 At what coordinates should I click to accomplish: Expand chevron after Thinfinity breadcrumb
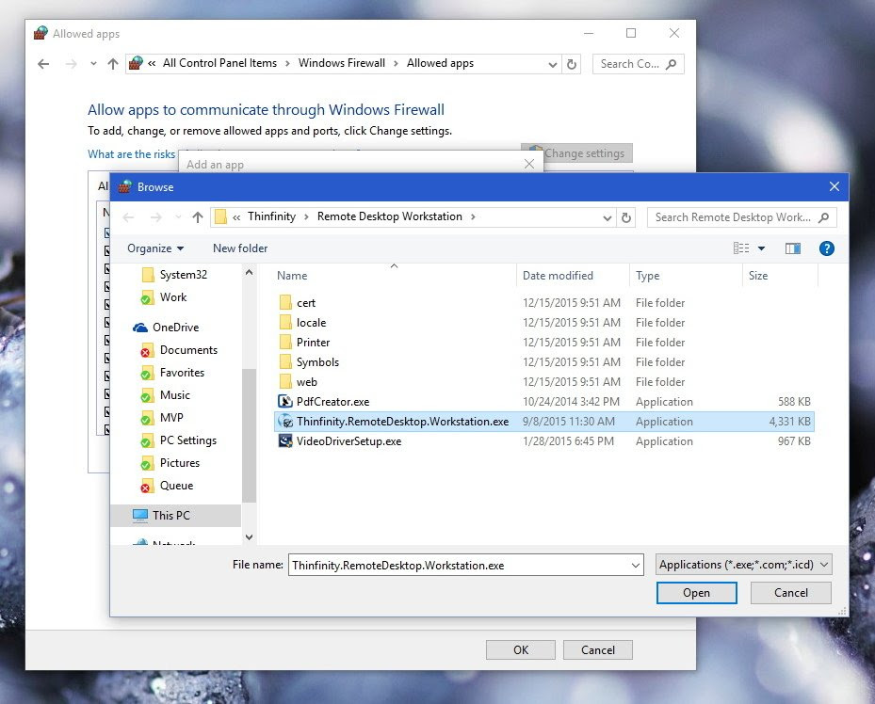click(x=306, y=216)
